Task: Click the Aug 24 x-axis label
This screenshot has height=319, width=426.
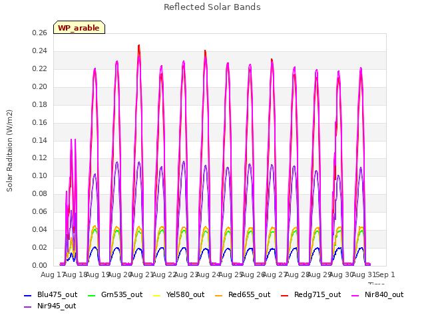Action: (208, 274)
